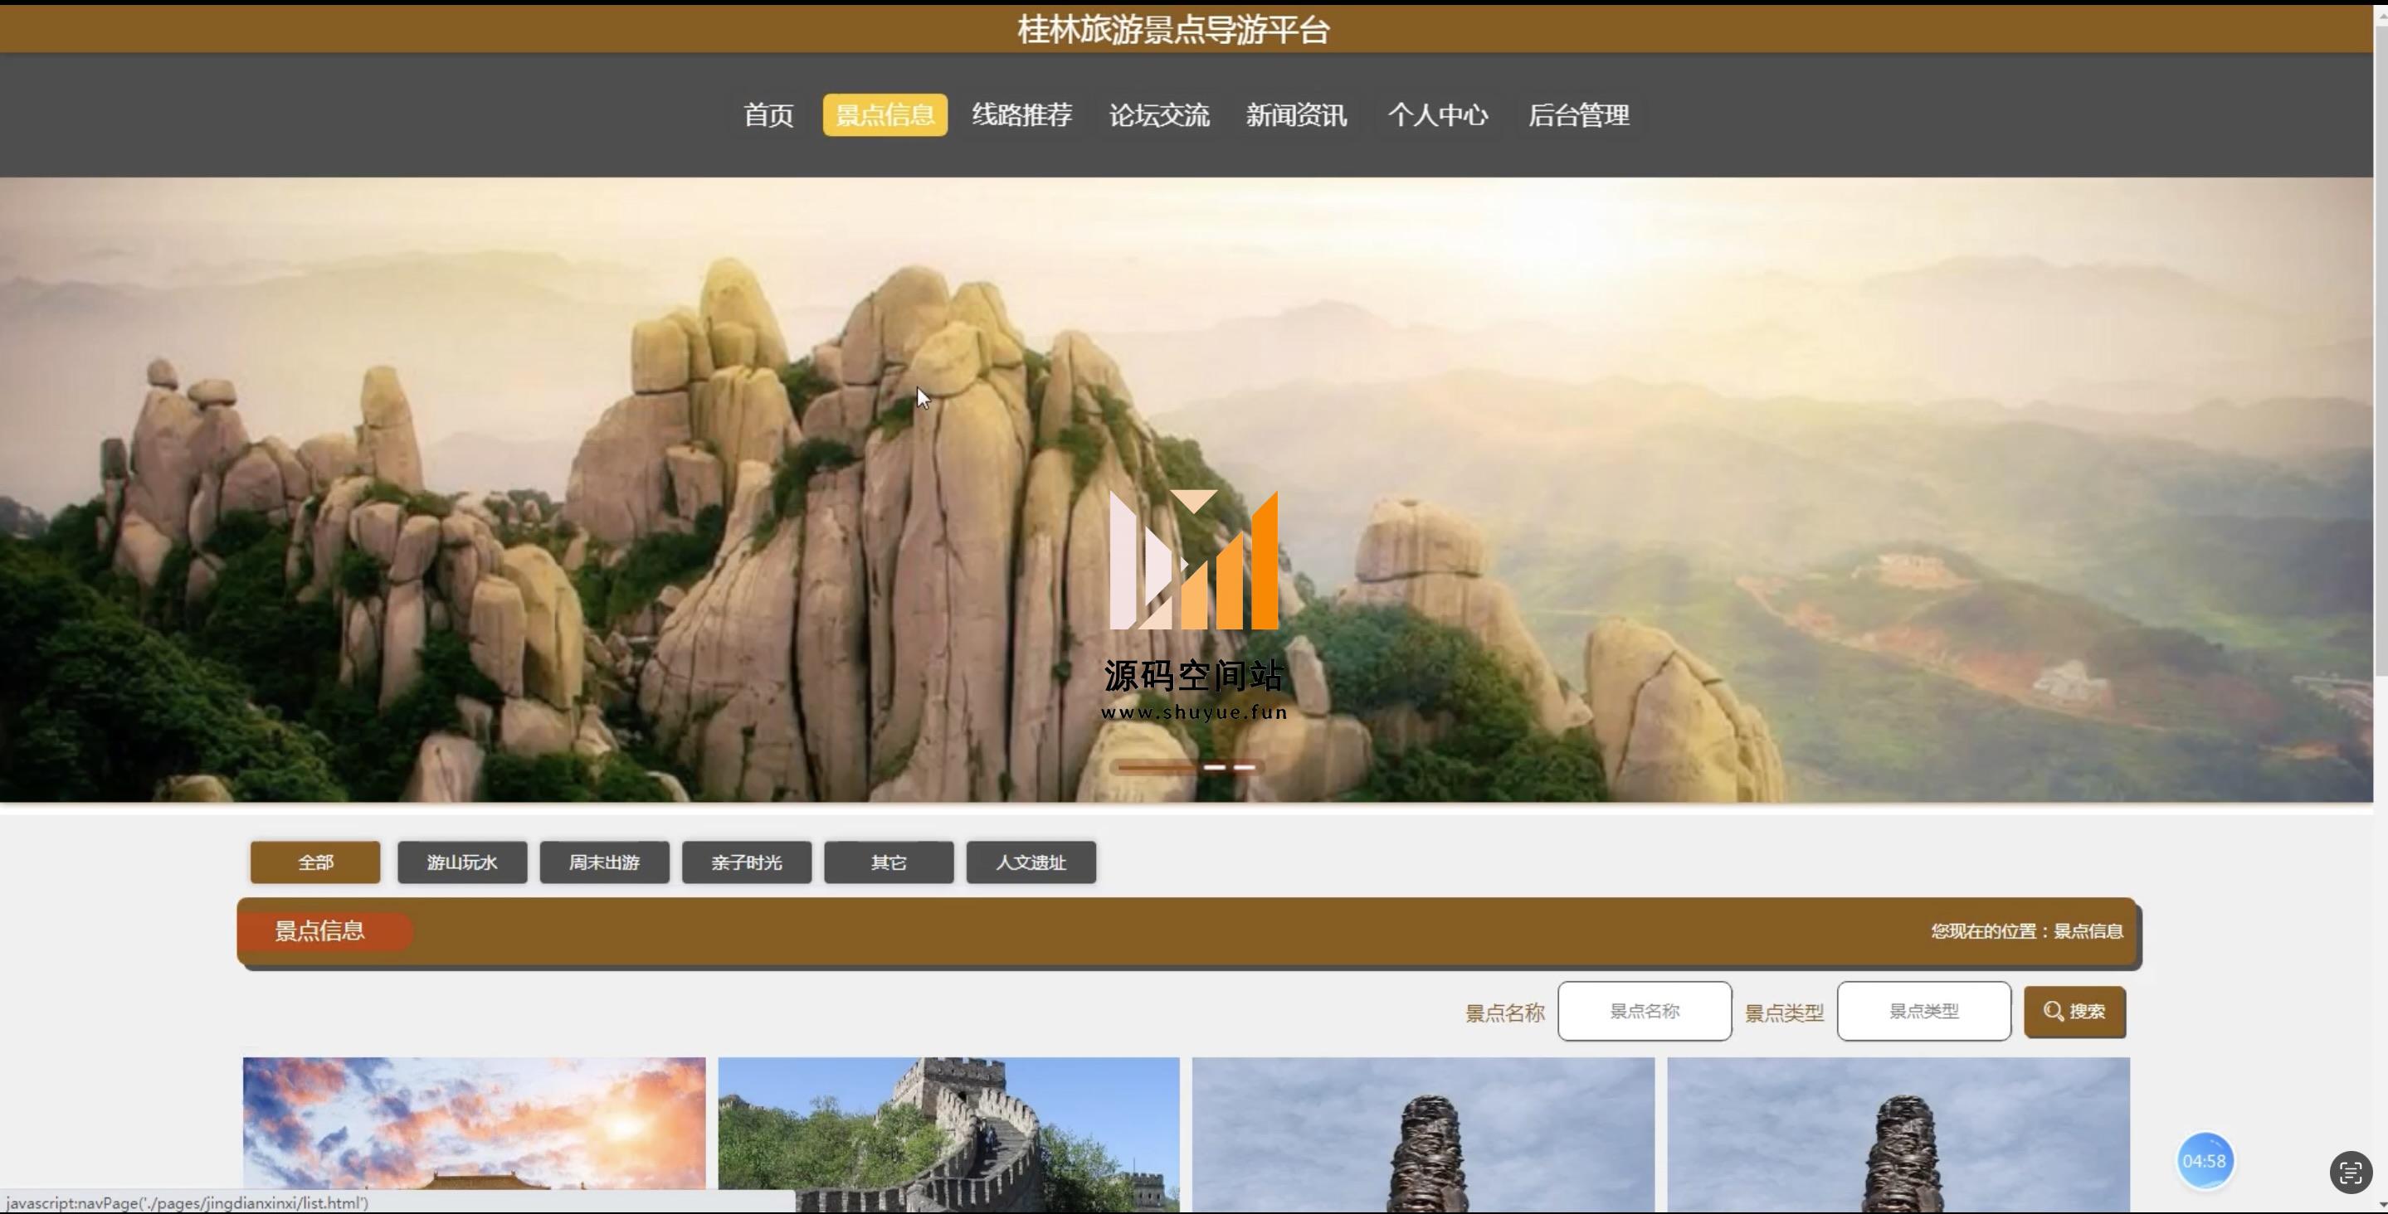Image resolution: width=2388 pixels, height=1214 pixels.
Task: Click the 景点类型 input field
Action: point(1923,1011)
